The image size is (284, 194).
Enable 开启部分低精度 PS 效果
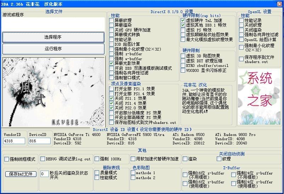coord(112,113)
